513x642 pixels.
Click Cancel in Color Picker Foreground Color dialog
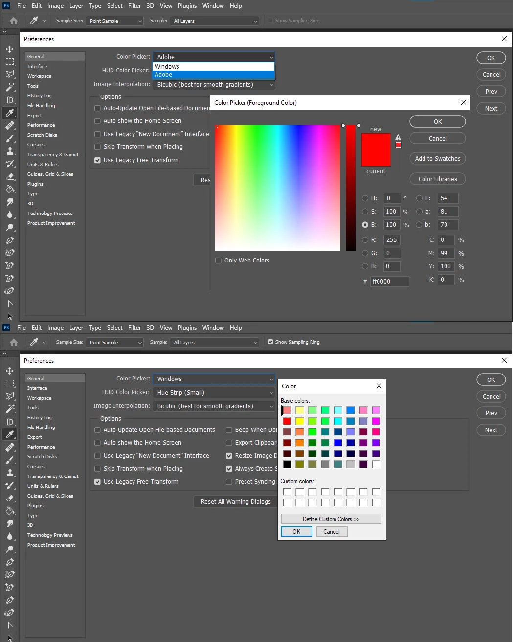point(438,139)
